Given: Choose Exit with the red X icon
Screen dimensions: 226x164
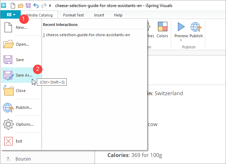Looking at the screenshot, I should pos(21,141).
